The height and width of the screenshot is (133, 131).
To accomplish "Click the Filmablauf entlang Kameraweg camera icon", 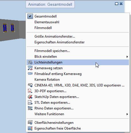I will (30, 74).
